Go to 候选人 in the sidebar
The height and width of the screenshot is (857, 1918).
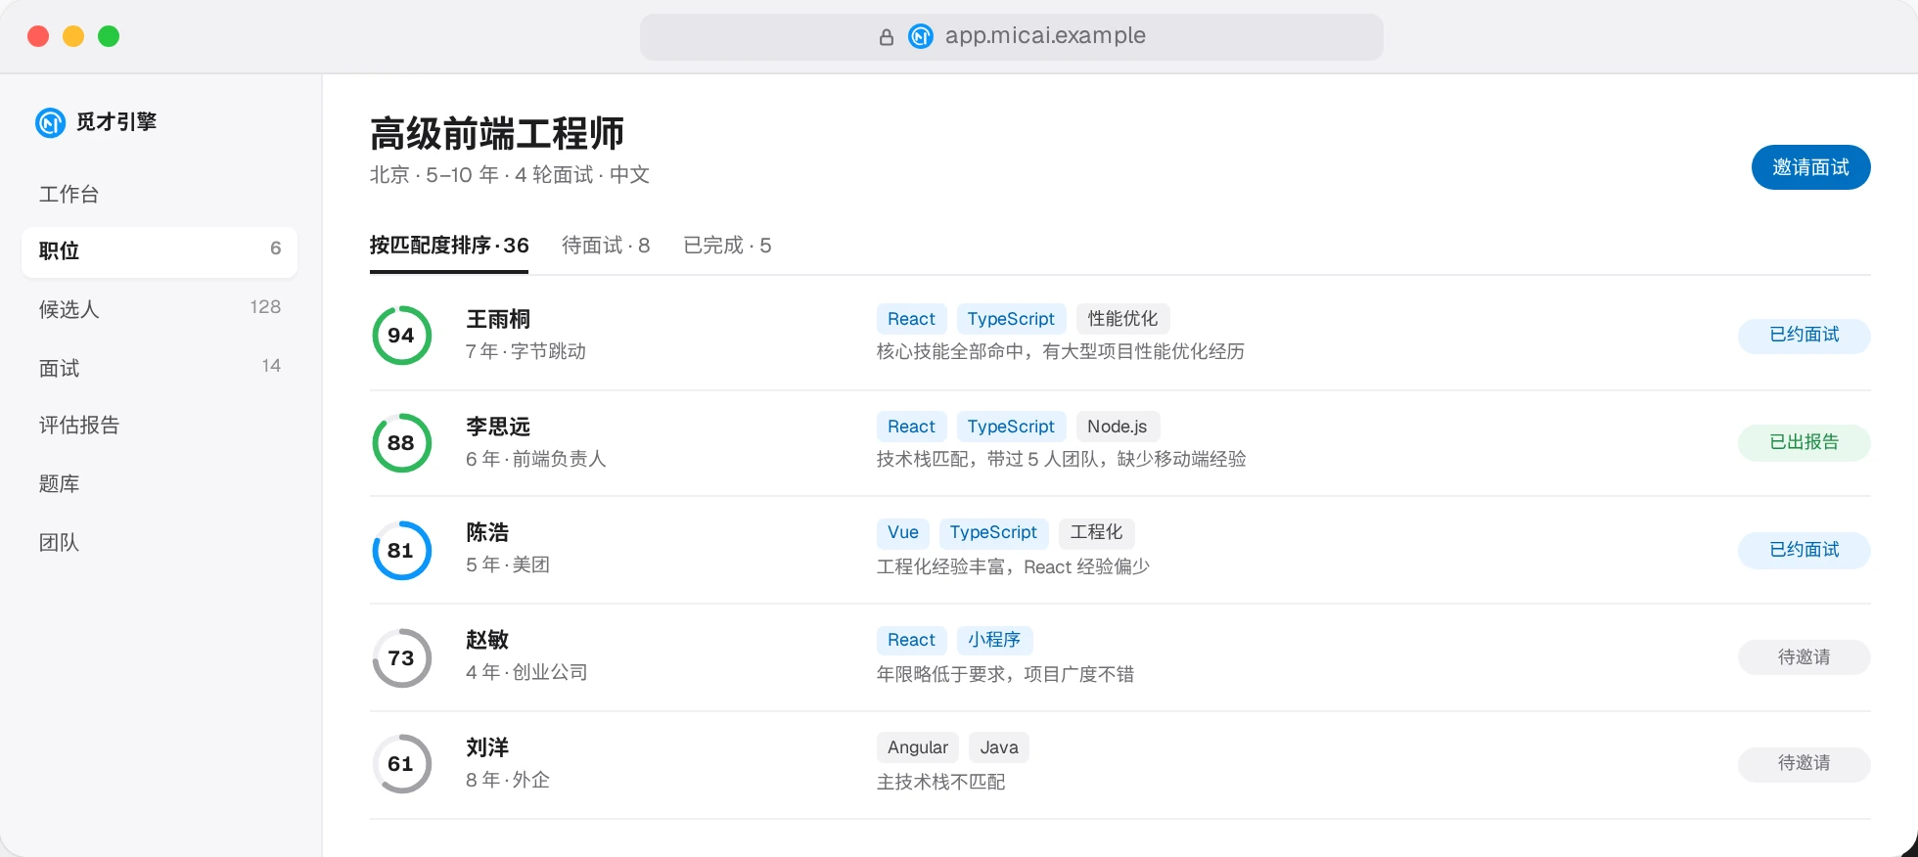click(160, 309)
